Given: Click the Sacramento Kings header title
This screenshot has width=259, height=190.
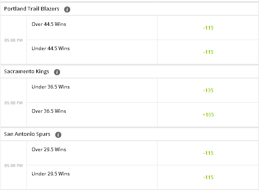Looking at the screenshot, I should [x=27, y=72].
